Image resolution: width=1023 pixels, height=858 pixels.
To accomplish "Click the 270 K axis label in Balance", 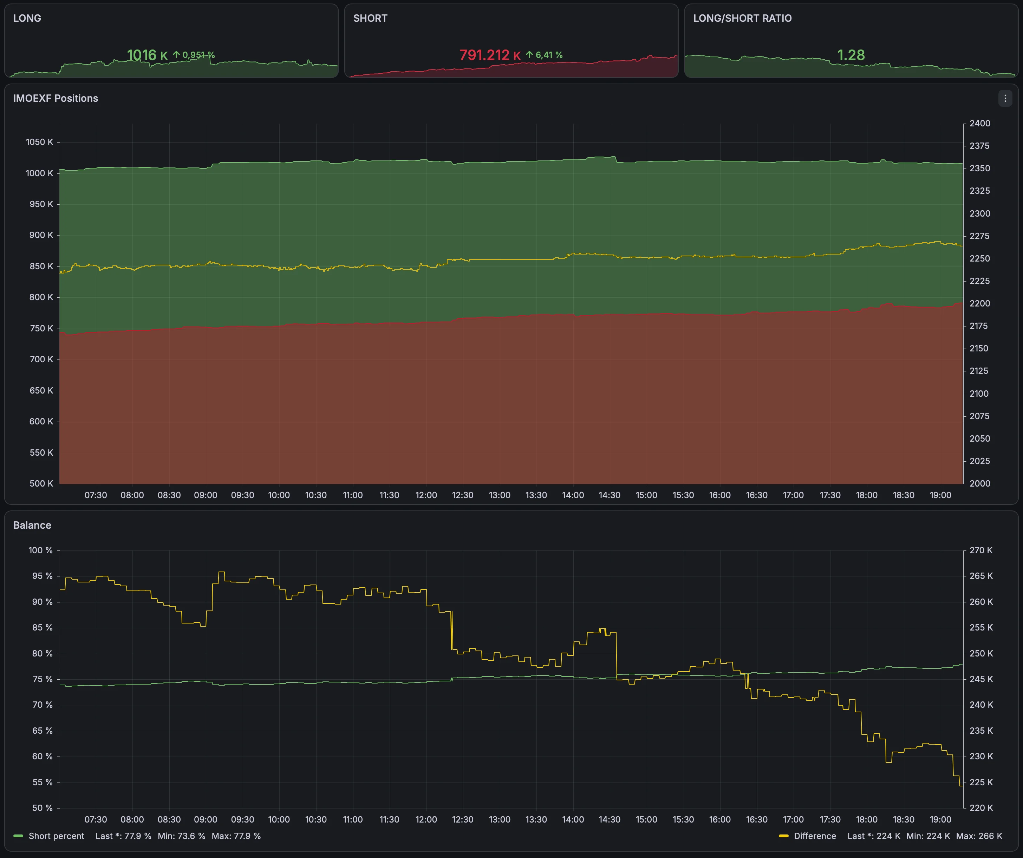I will point(980,550).
